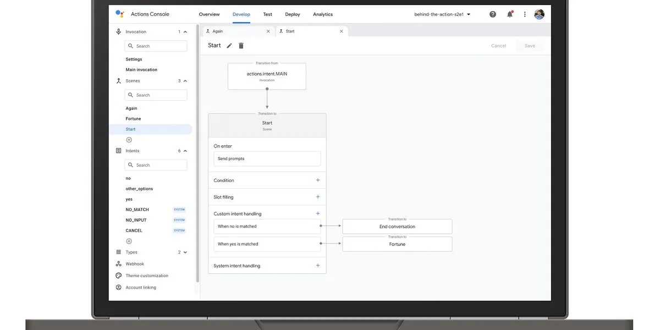Open the three-dot more options menu
This screenshot has height=330, width=660.
525,14
